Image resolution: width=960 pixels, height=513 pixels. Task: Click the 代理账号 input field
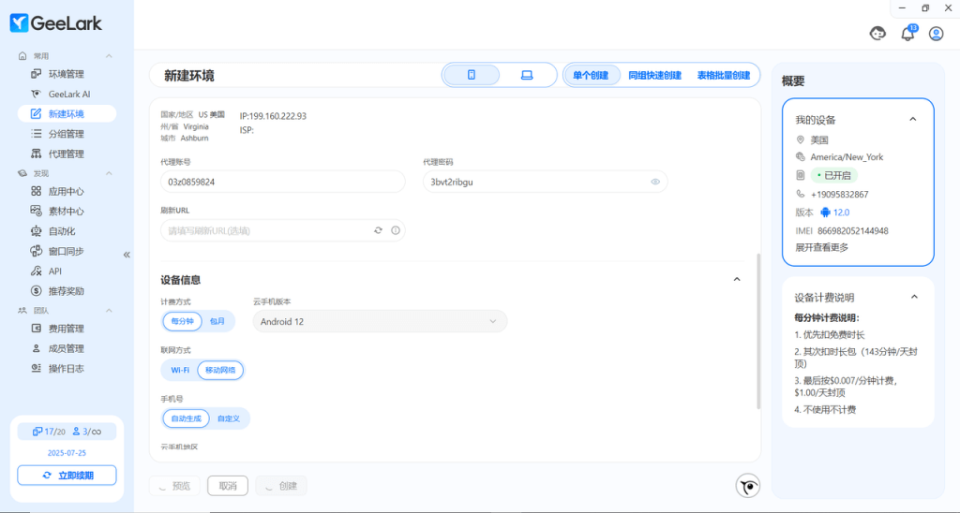282,182
